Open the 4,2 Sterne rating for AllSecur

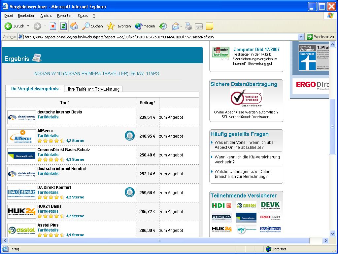[x=75, y=141]
